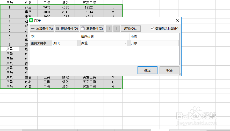
Task: Copy the sort condition with 复制条件(C)
Action: click(92, 29)
